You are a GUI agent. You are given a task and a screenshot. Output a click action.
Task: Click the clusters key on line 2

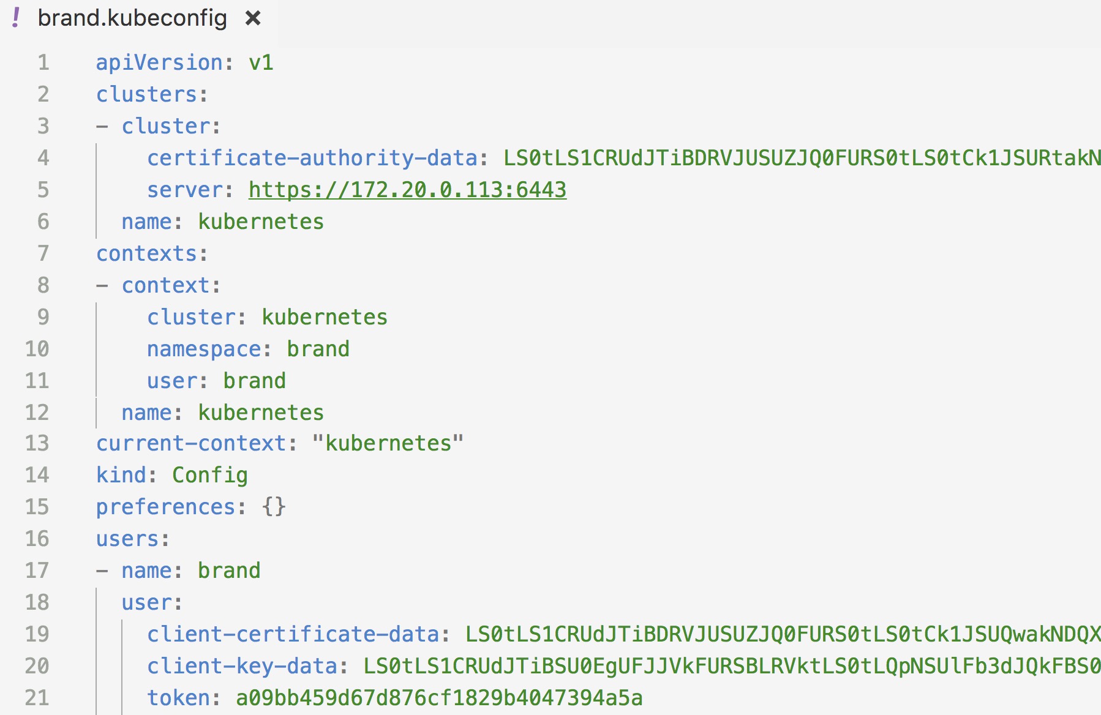147,94
